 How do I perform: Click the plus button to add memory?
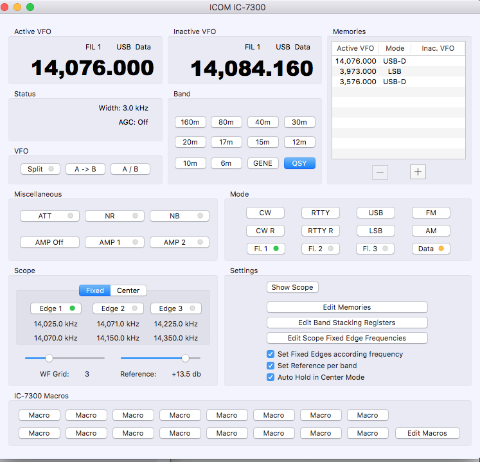418,172
